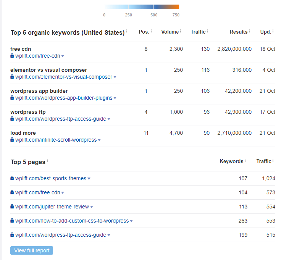Viewport: 281px width, 260px height.
Task: Expand dropdown arrow next to wplift.com/elementor-vs-visual-composer
Action: pos(115,77)
